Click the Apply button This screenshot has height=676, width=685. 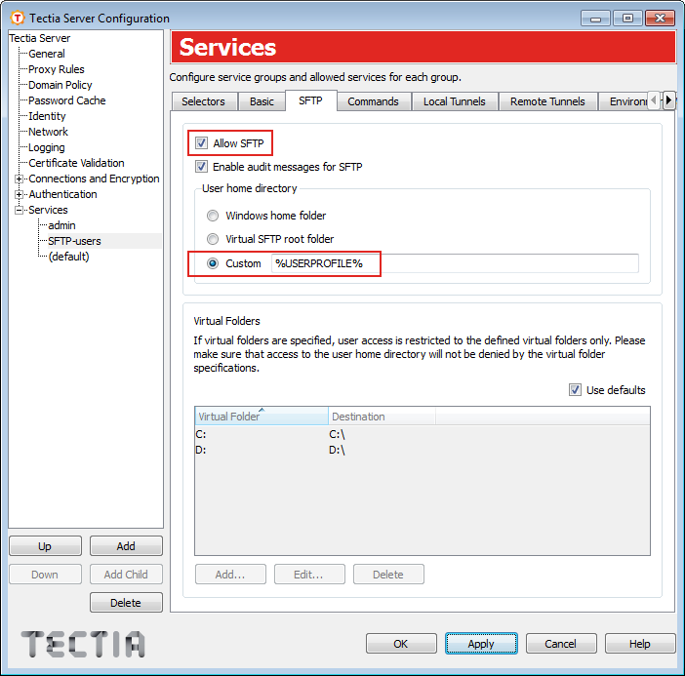481,644
